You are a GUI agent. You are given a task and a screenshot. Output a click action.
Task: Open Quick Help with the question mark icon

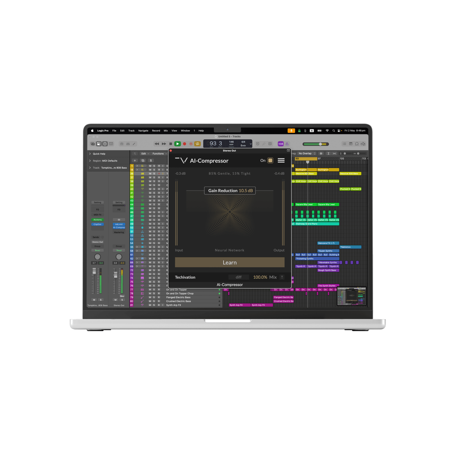(105, 144)
